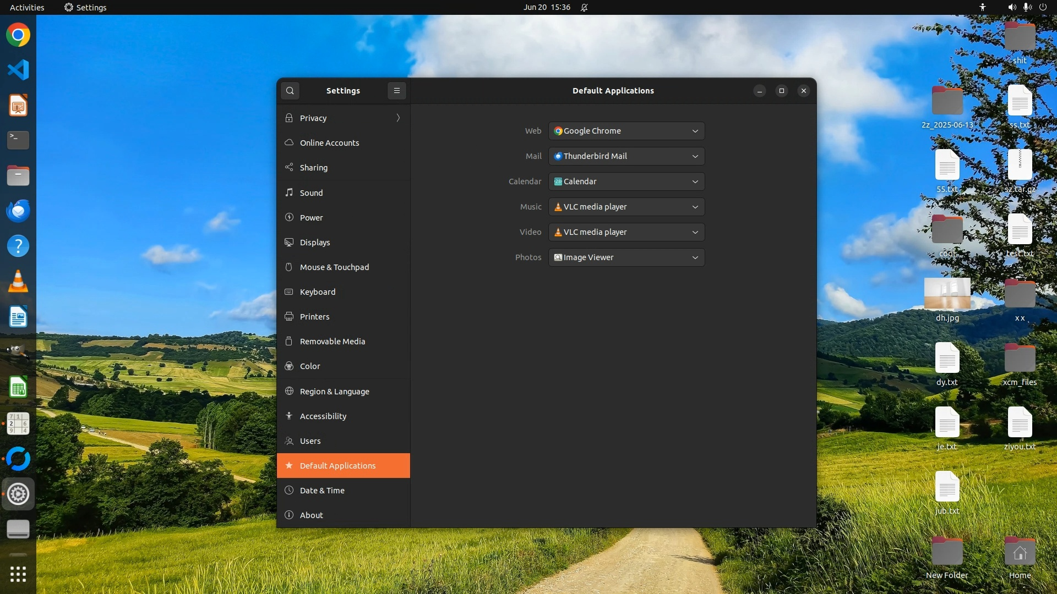Expand the Music player dropdown
This screenshot has width=1057, height=594.
[x=626, y=207]
